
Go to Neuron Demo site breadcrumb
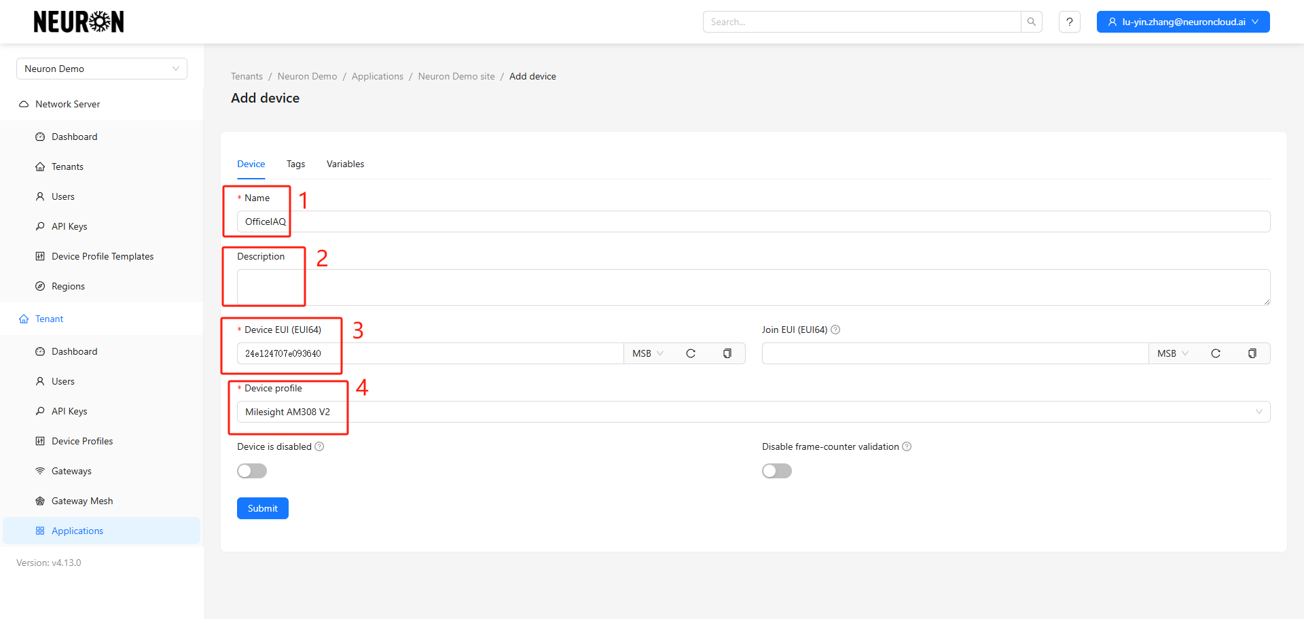(456, 76)
